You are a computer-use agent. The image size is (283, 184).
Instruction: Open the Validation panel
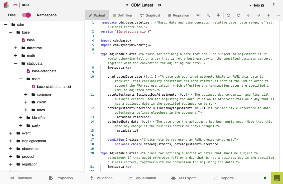click(101, 178)
